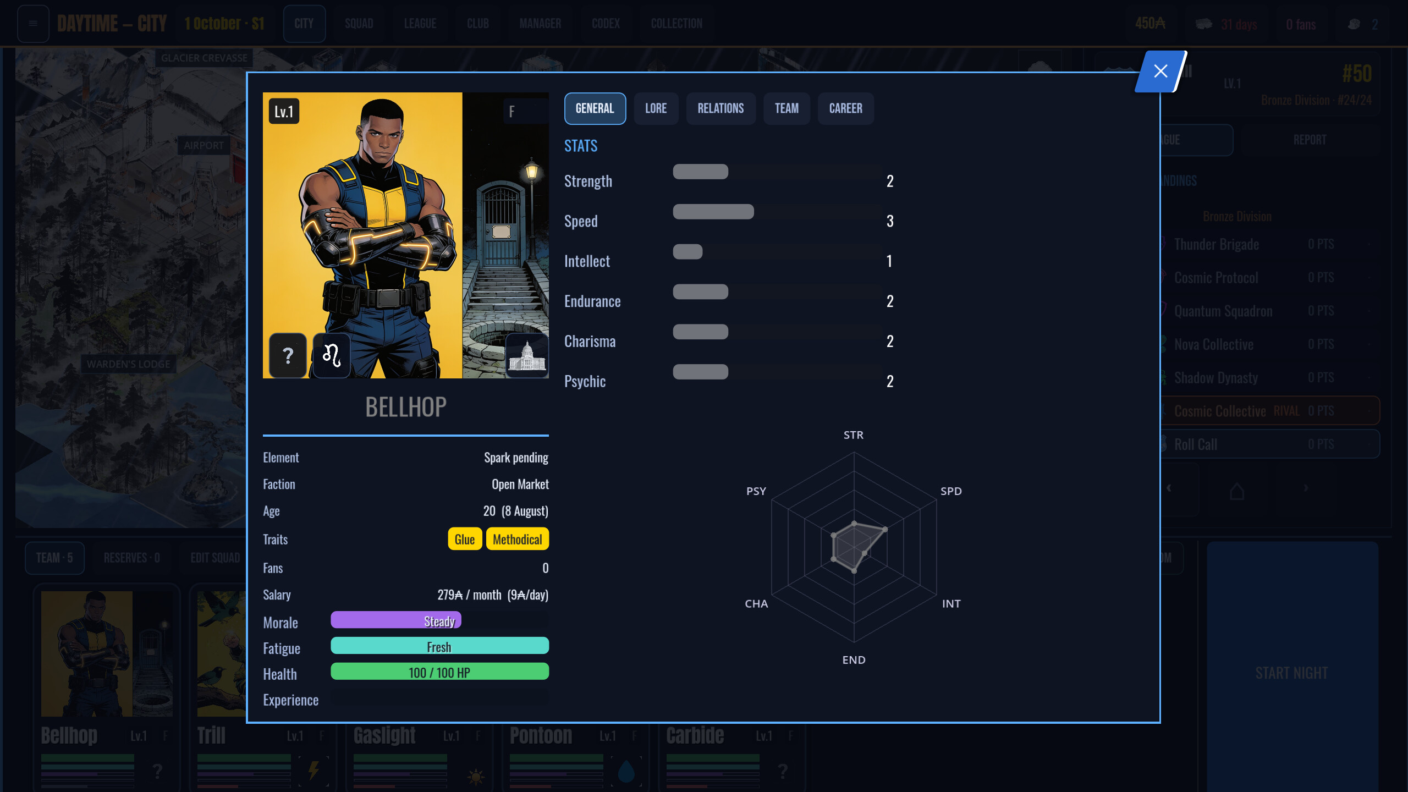Viewport: 1408px width, 792px height.
Task: Switch to the Team tab
Action: click(787, 108)
